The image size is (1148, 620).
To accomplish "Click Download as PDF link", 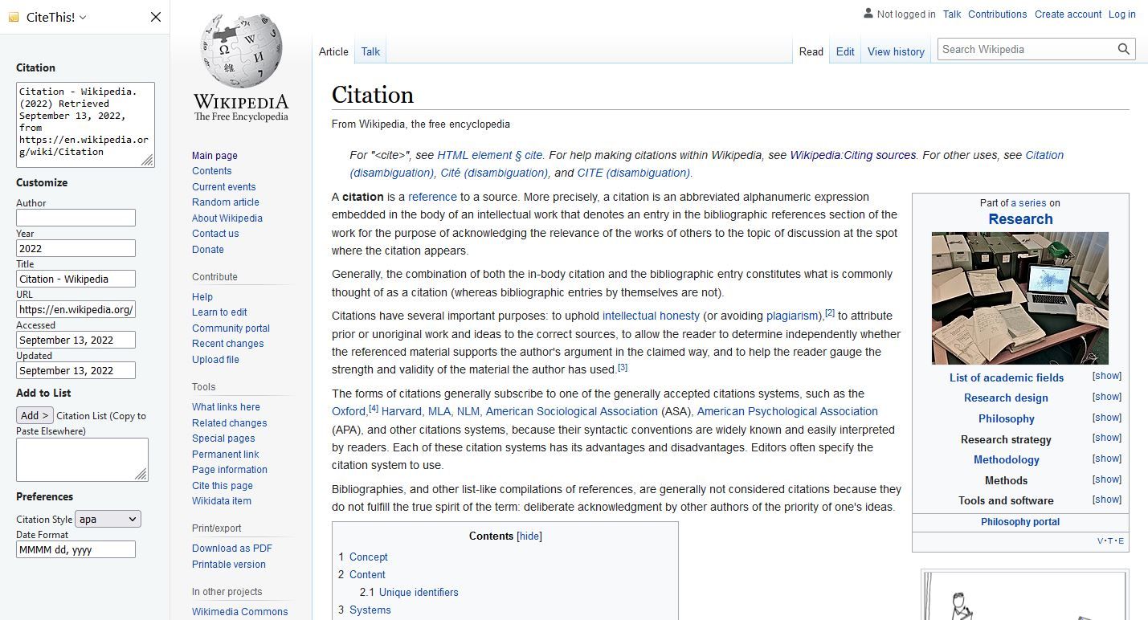I will pos(232,548).
